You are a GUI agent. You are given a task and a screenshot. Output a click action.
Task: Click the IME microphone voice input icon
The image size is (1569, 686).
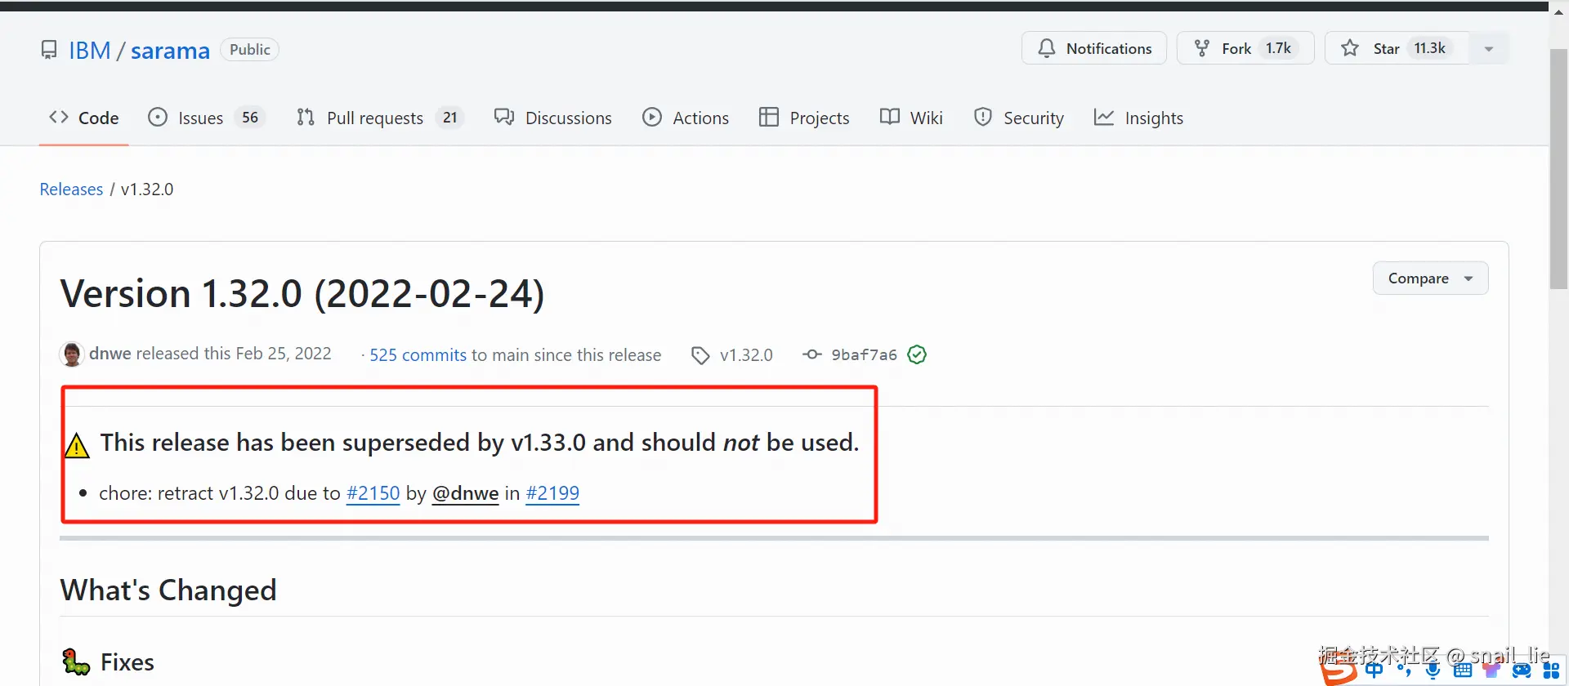coord(1433,670)
